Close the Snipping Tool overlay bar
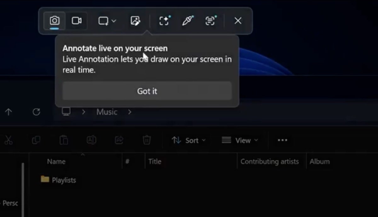Image resolution: width=378 pixels, height=217 pixels. [x=238, y=21]
